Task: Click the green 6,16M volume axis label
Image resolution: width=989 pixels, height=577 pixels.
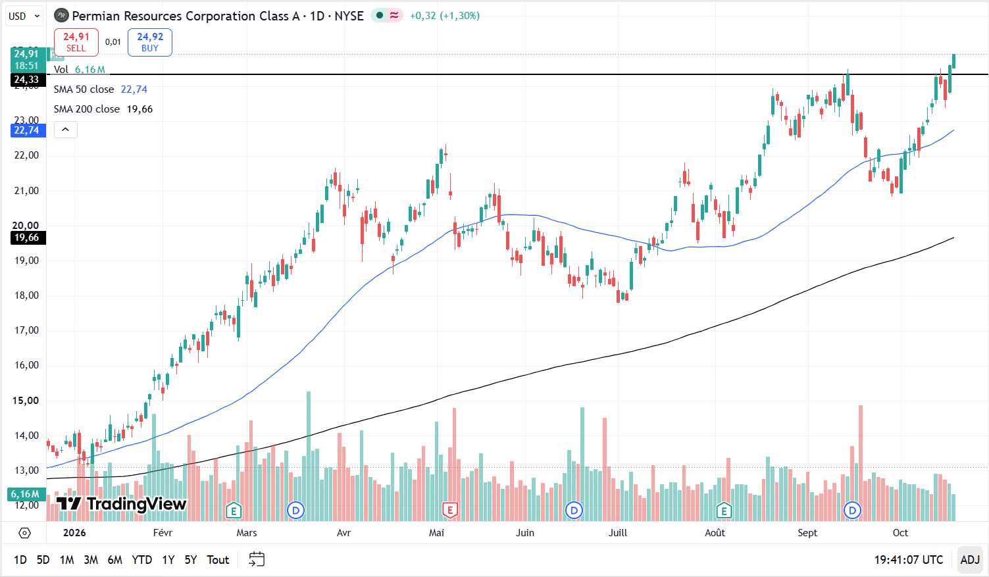Action: 26,494
